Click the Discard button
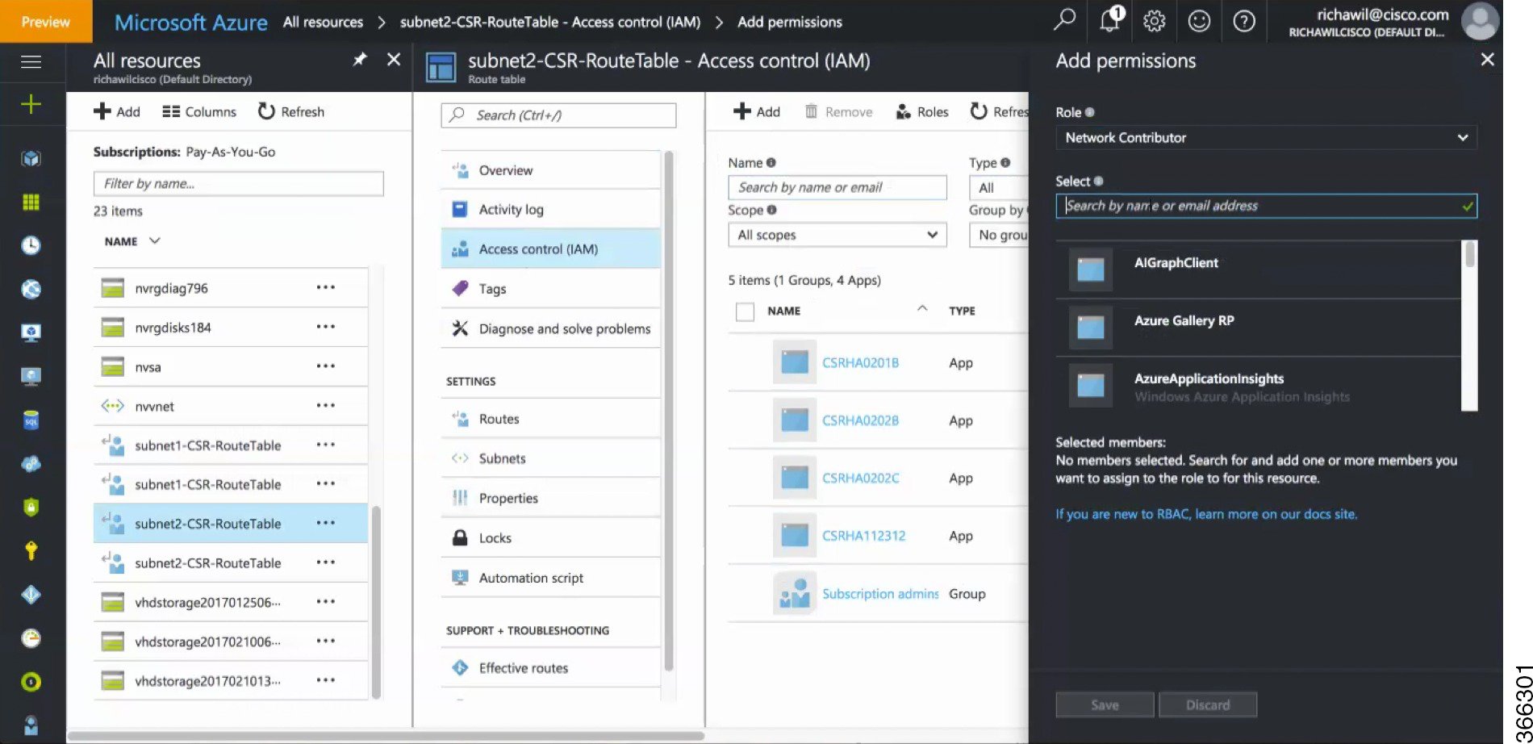1533x744 pixels. pyautogui.click(x=1208, y=704)
